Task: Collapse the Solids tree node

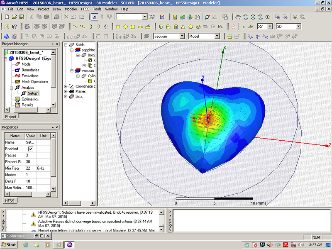Action: click(x=66, y=44)
